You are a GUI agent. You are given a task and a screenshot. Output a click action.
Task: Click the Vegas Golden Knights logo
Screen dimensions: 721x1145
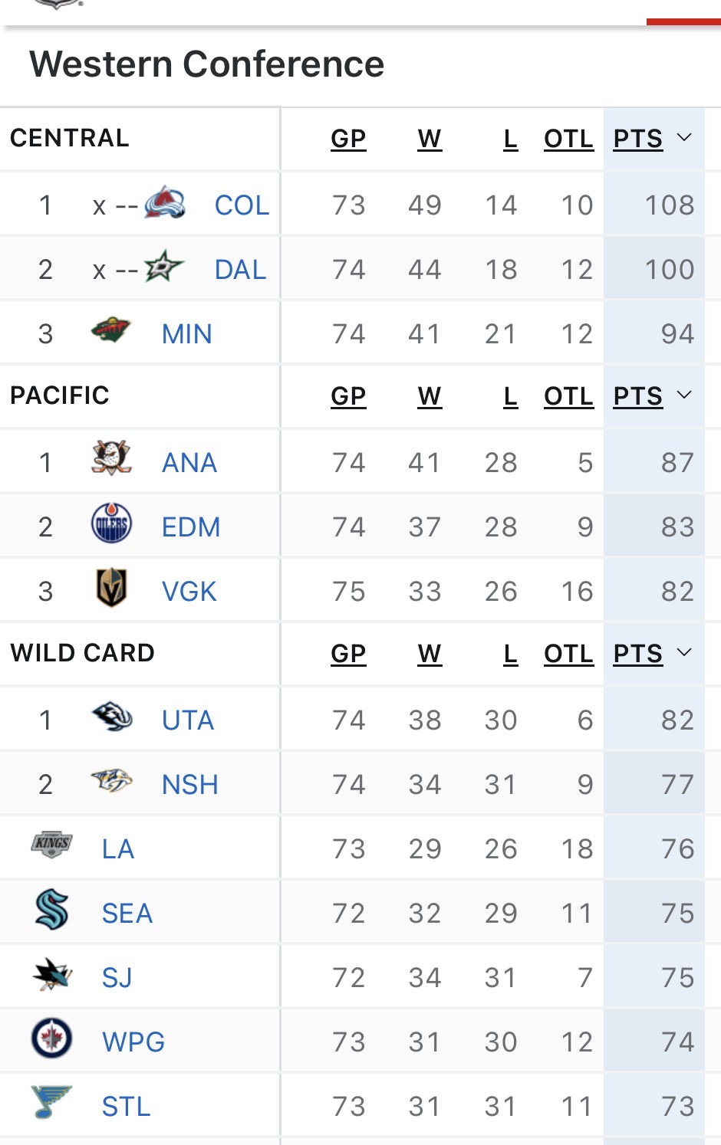tap(111, 589)
